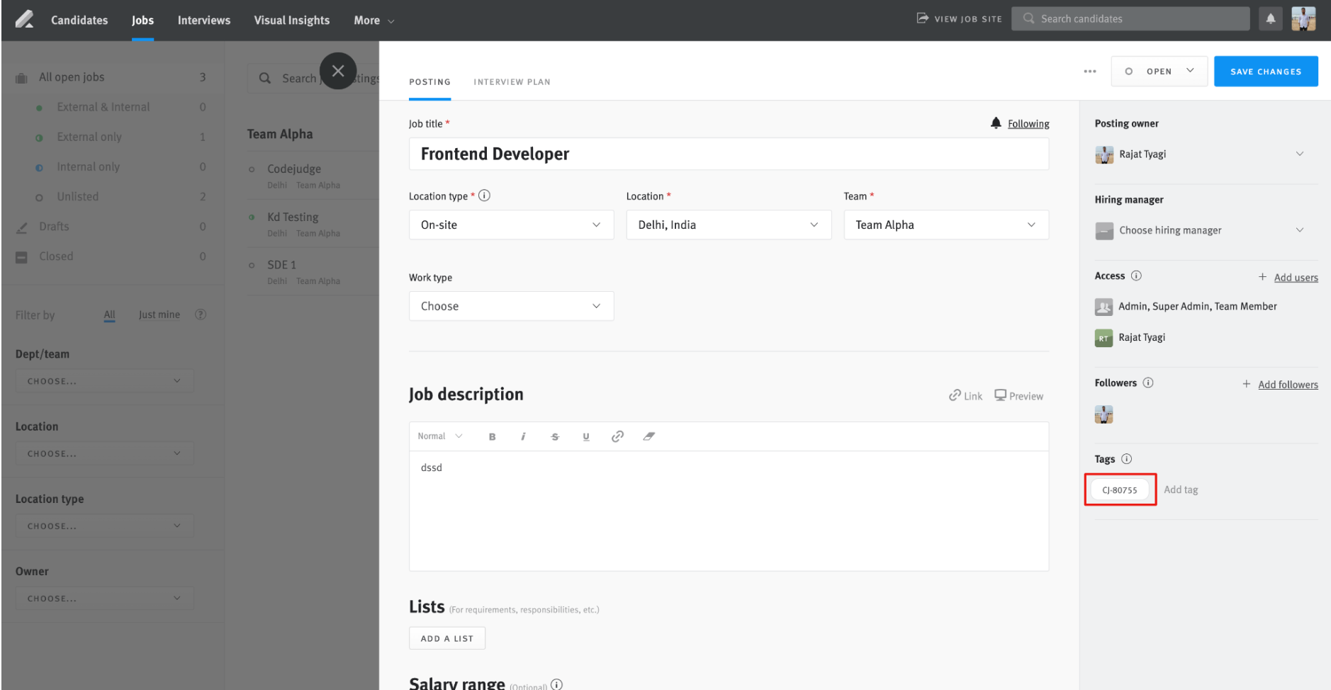Viewport: 1331px width, 690px height.
Task: Click the CJ-80755 tag
Action: pyautogui.click(x=1120, y=489)
